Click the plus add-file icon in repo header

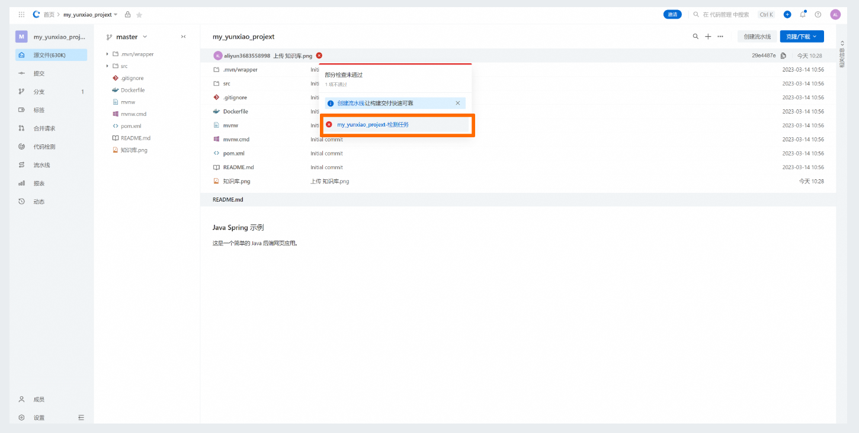[708, 37]
